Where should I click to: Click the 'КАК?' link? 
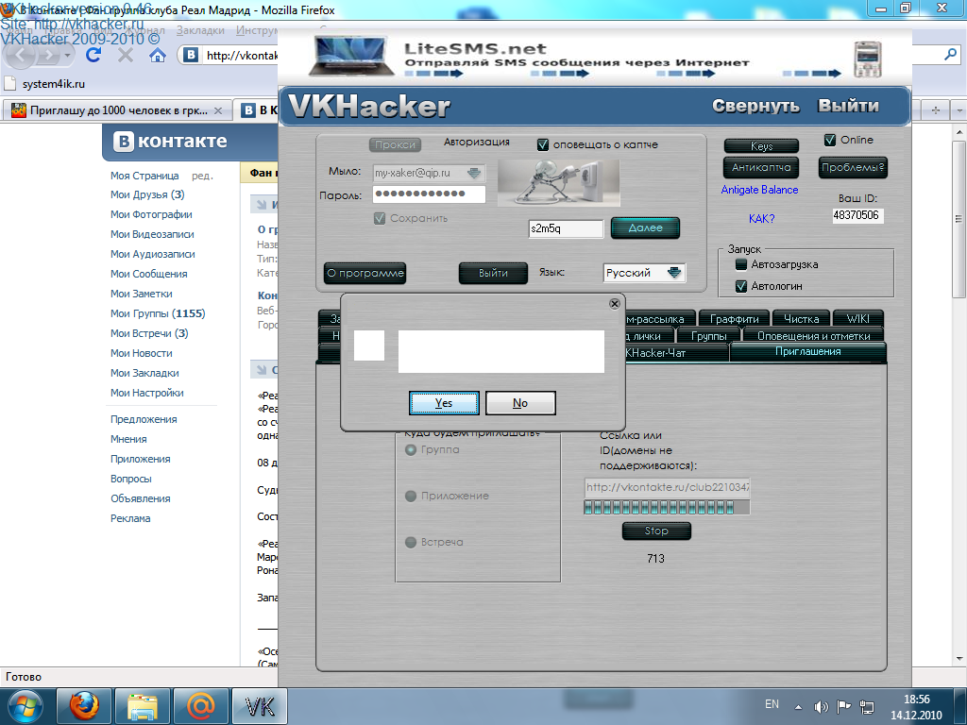[762, 219]
